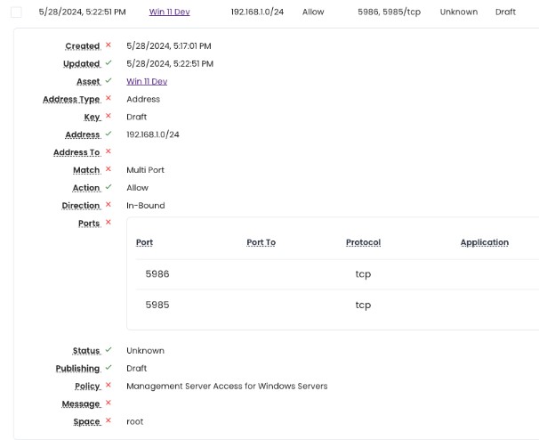Click the red X icon beside Direction

click(109, 205)
